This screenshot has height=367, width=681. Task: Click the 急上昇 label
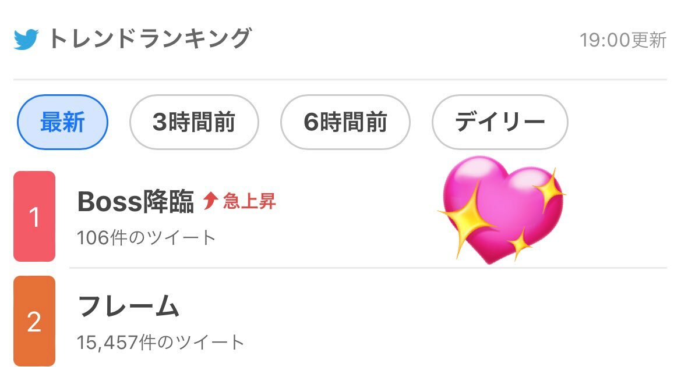pyautogui.click(x=249, y=201)
